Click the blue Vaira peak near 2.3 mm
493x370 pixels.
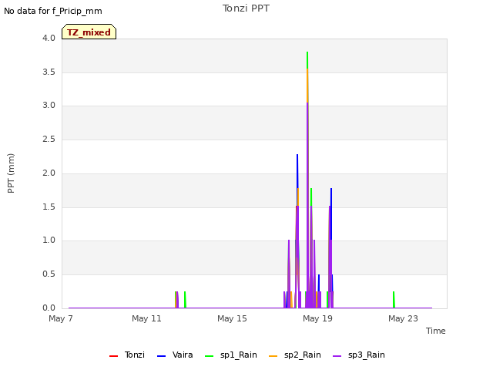coord(297,156)
